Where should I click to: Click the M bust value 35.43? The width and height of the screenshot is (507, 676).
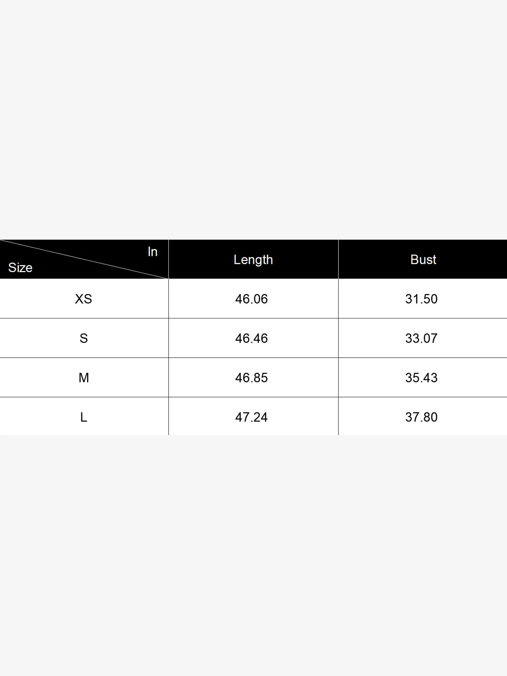(x=421, y=378)
